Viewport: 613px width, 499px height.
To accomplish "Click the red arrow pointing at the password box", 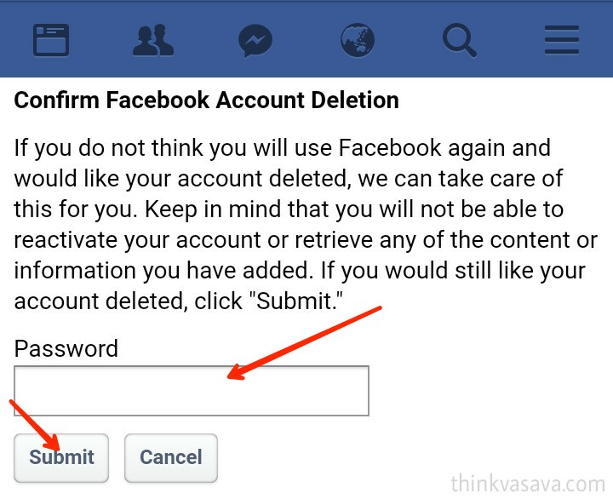I will tap(305, 342).
